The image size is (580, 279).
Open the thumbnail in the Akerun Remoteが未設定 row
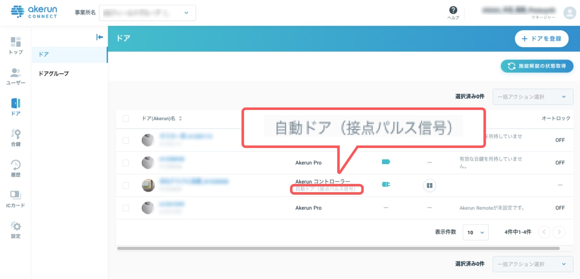coord(148,208)
